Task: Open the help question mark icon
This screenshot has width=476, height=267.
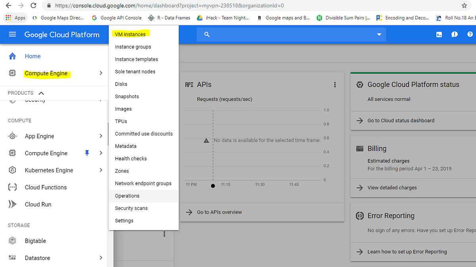Action: coord(470,34)
